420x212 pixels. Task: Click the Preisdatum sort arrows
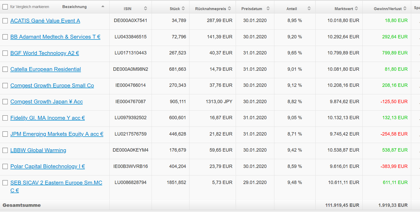coord(268,9)
